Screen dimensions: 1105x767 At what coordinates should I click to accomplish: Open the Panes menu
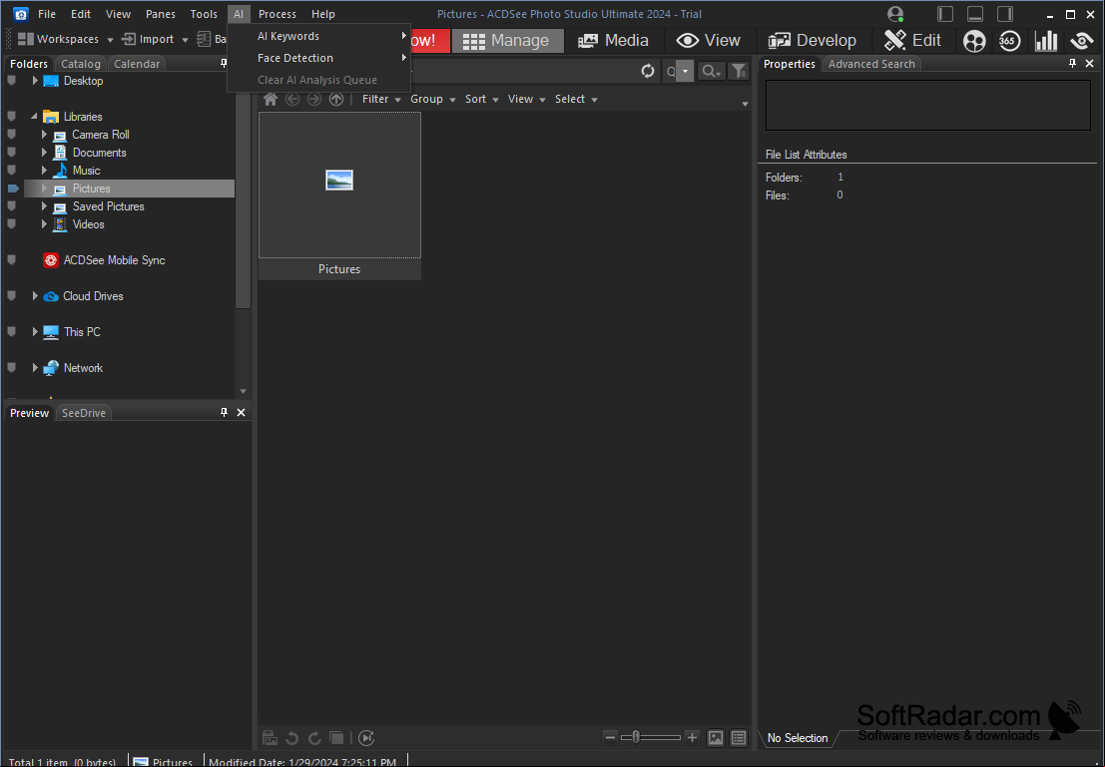click(x=161, y=14)
